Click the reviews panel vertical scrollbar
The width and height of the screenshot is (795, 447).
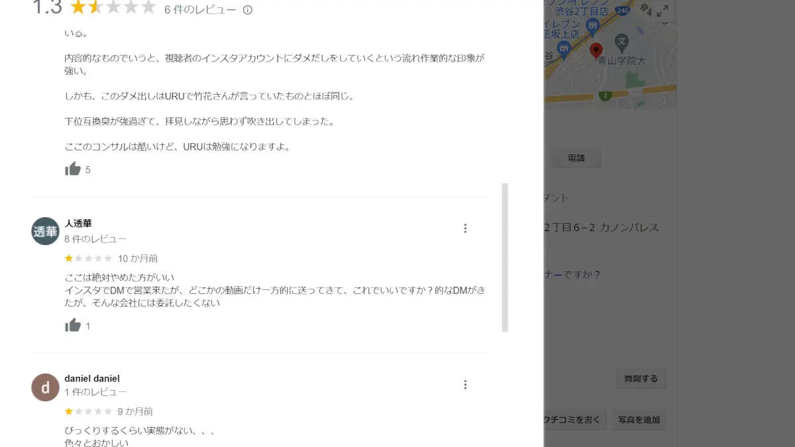click(x=505, y=257)
